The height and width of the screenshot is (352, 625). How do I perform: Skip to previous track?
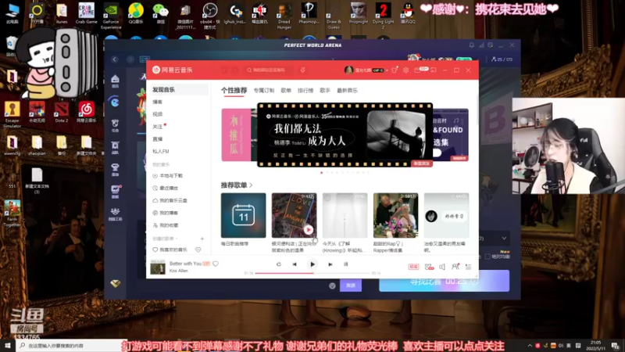coord(295,264)
